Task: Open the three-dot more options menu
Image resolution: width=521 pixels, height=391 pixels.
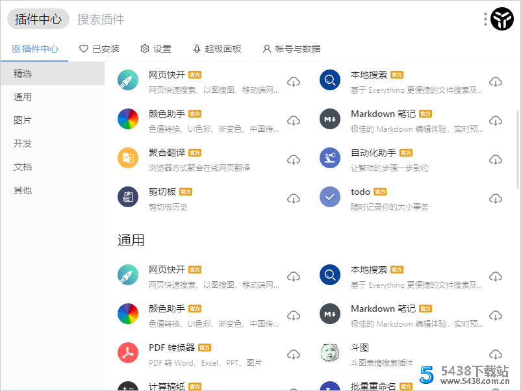Action: click(484, 19)
